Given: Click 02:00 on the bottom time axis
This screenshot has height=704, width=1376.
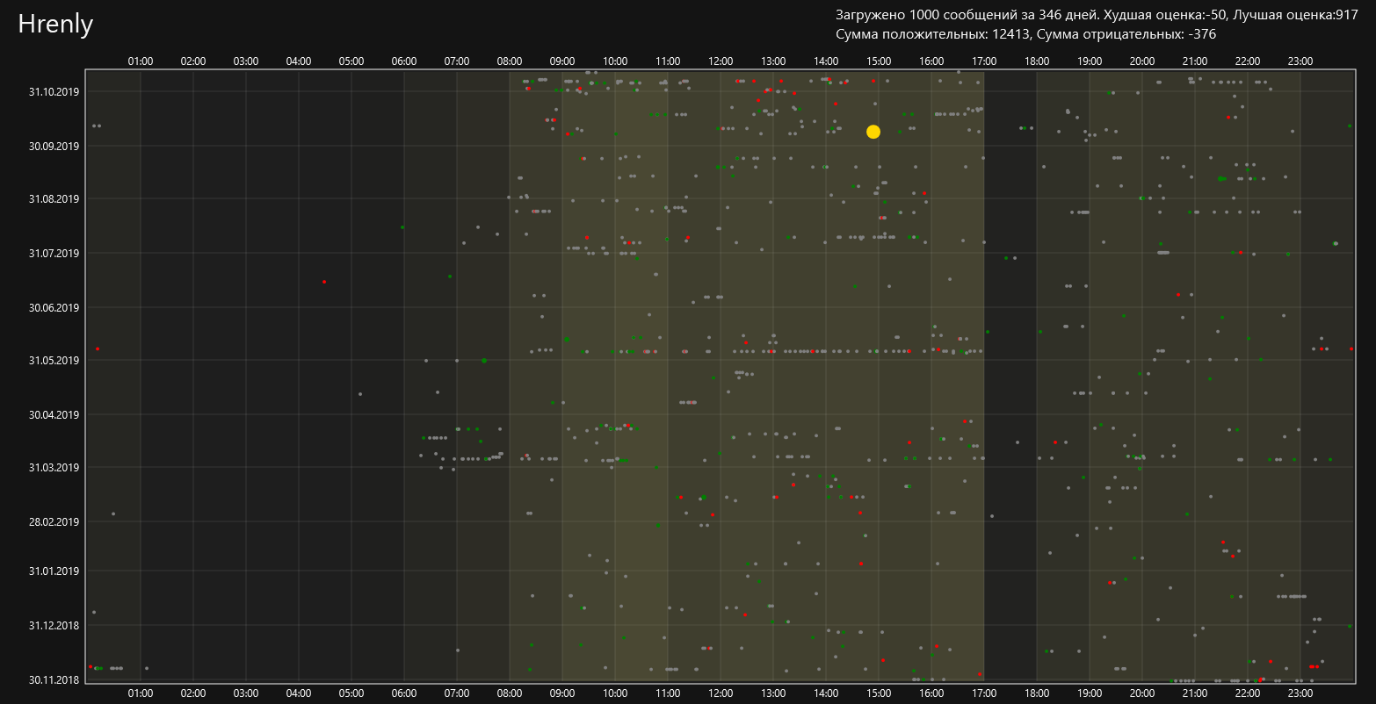Looking at the screenshot, I should pyautogui.click(x=193, y=693).
